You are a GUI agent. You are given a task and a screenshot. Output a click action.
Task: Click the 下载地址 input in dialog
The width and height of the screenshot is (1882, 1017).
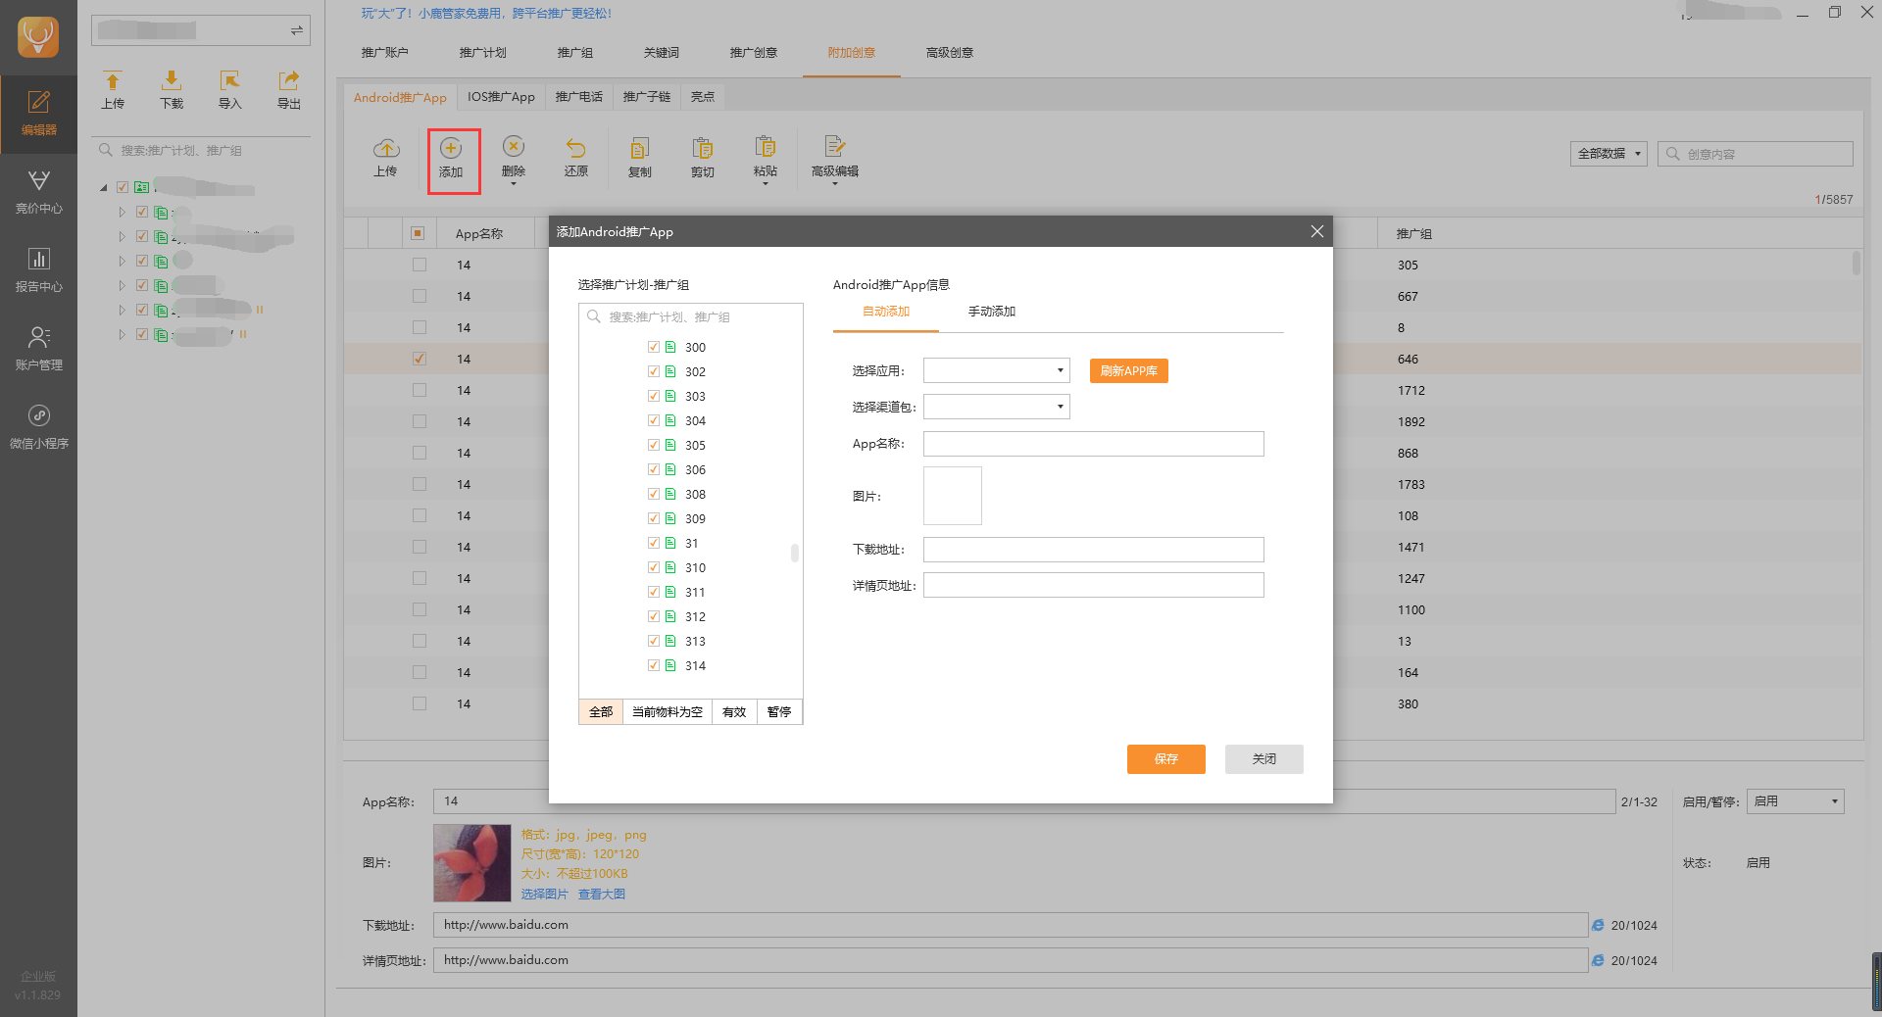click(x=1094, y=550)
